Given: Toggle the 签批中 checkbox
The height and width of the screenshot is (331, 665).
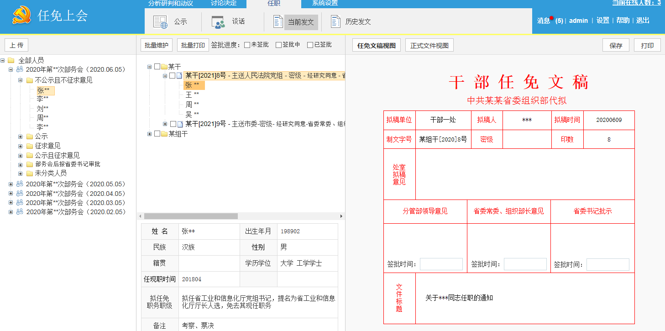Looking at the screenshot, I should [x=278, y=45].
